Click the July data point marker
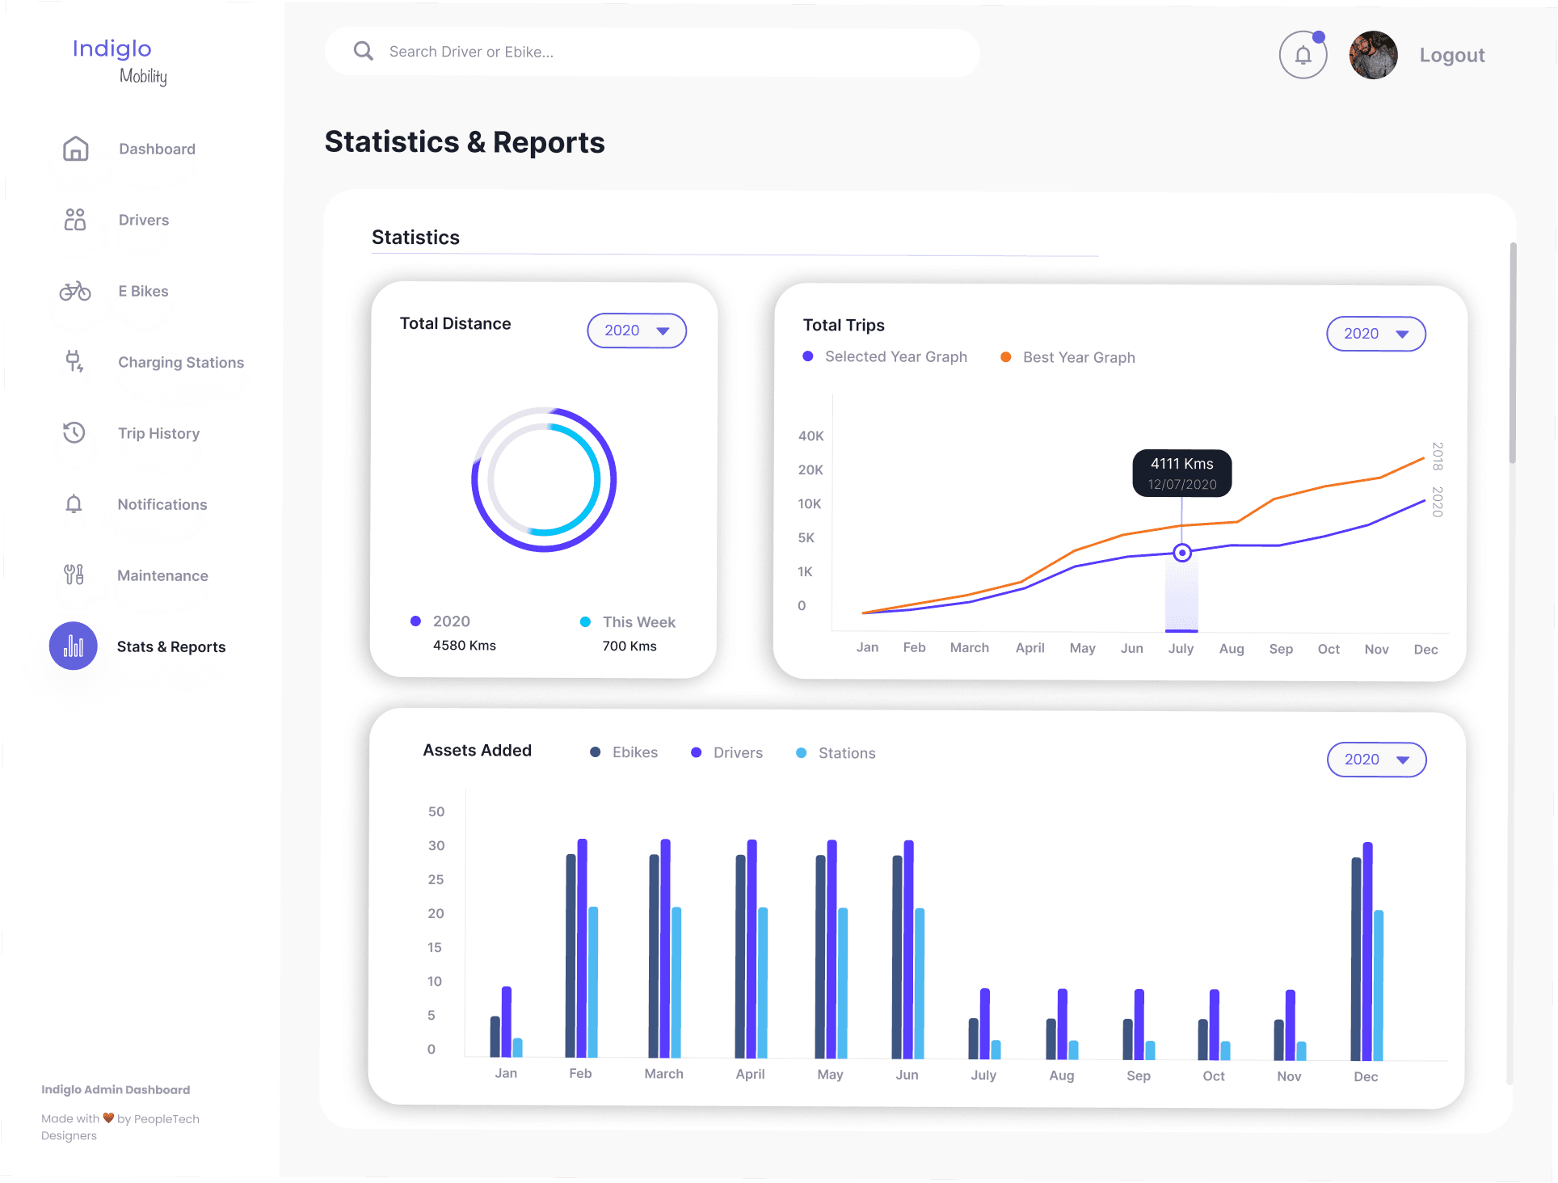Viewport: 1558px width, 1183px height. [1182, 553]
